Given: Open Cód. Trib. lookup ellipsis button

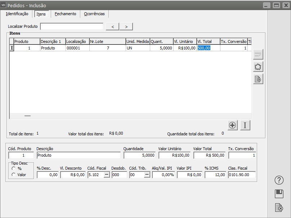Looking at the screenshot, I should (x=147, y=175).
